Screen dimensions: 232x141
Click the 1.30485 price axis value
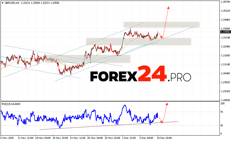click(x=226, y=73)
